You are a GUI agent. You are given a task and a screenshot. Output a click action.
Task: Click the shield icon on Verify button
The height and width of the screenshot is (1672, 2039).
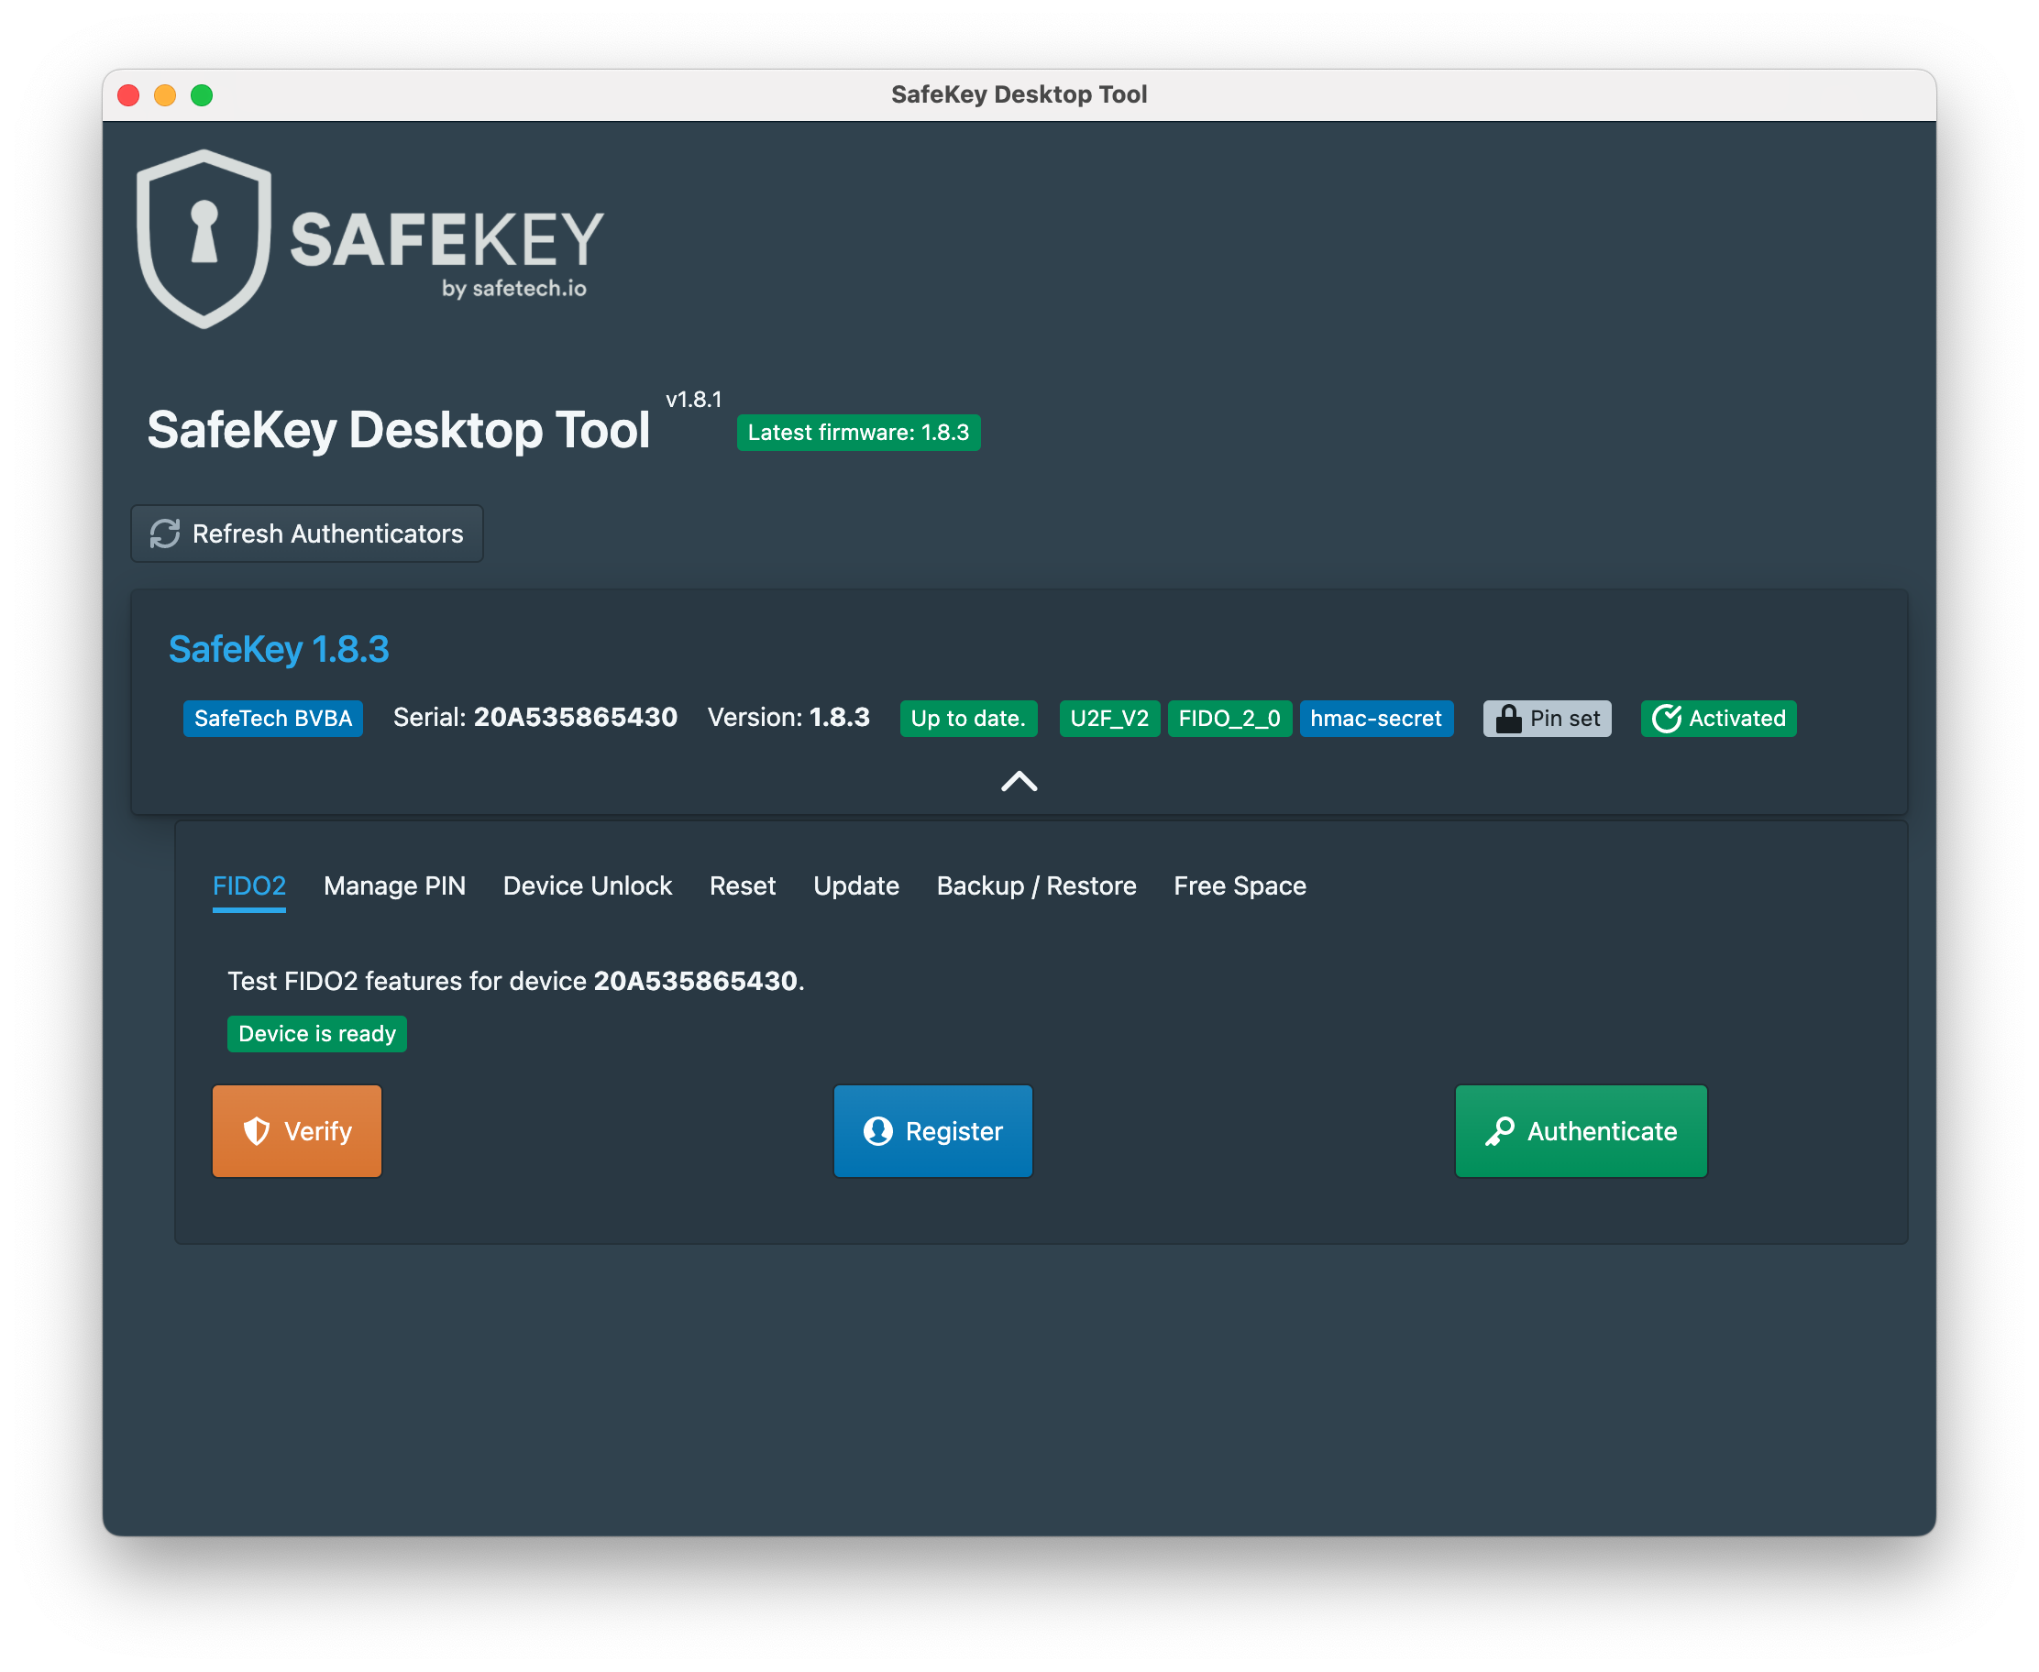(256, 1131)
